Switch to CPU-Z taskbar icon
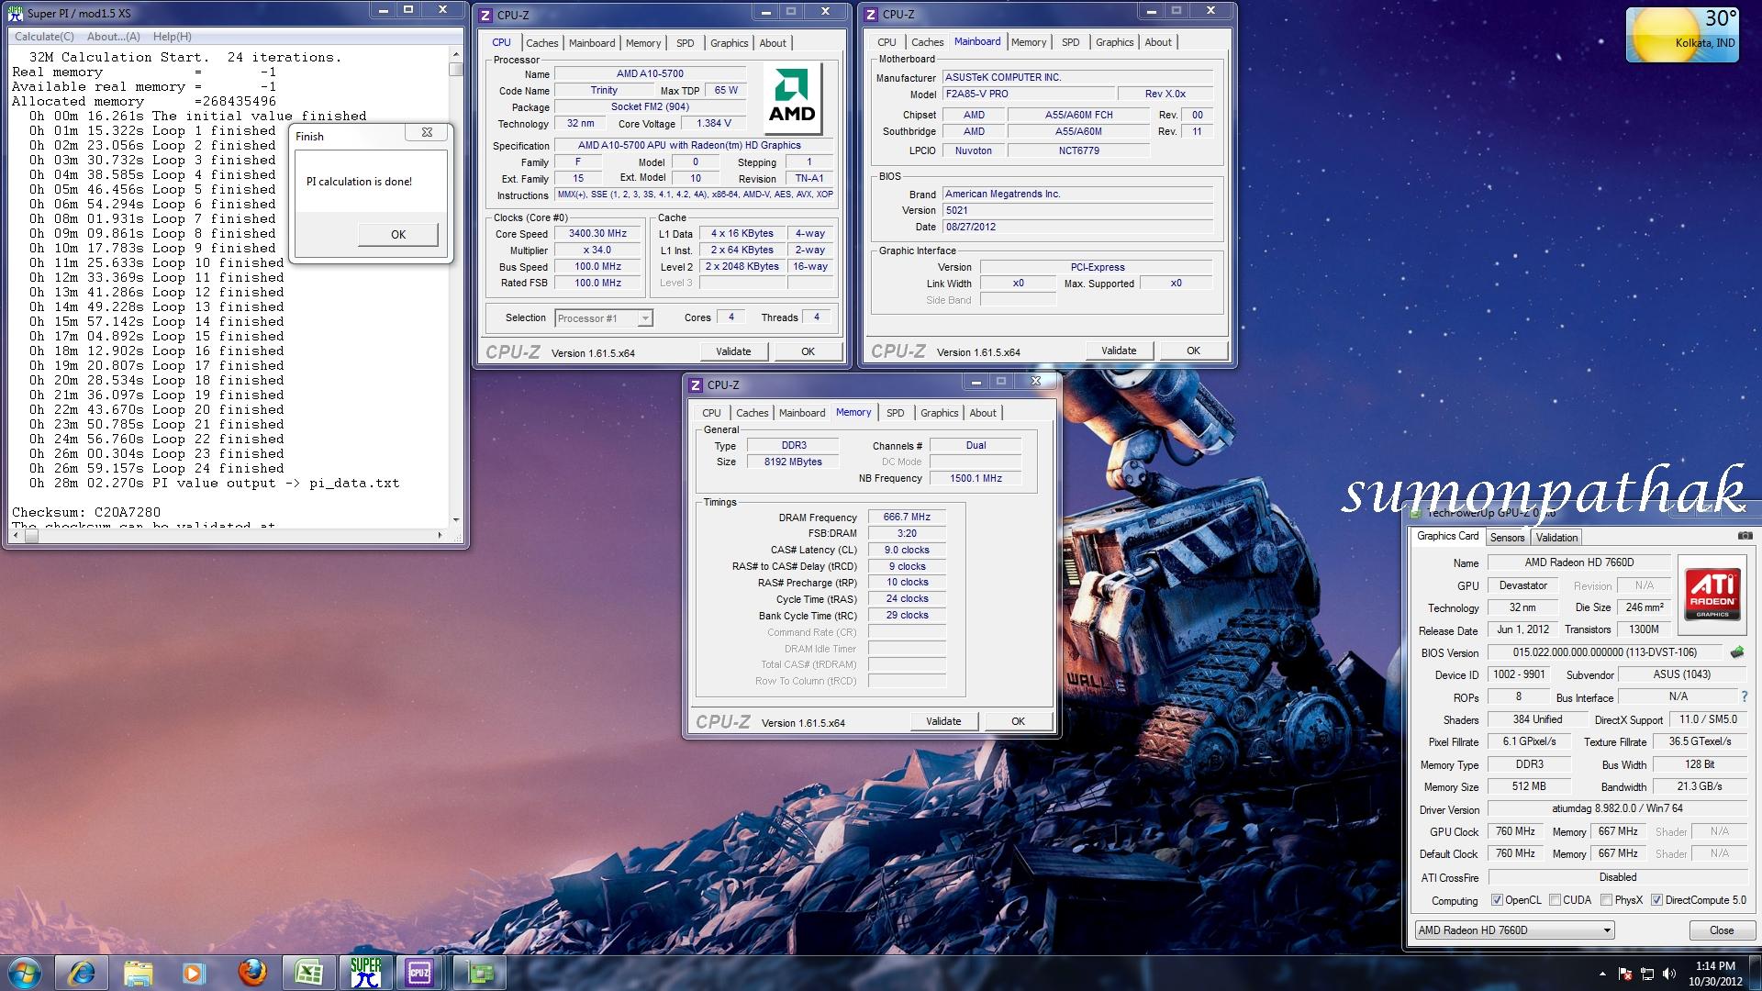This screenshot has width=1762, height=991. [x=419, y=973]
